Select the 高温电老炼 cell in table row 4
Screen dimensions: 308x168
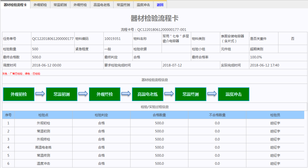pyautogui.click(x=43, y=147)
